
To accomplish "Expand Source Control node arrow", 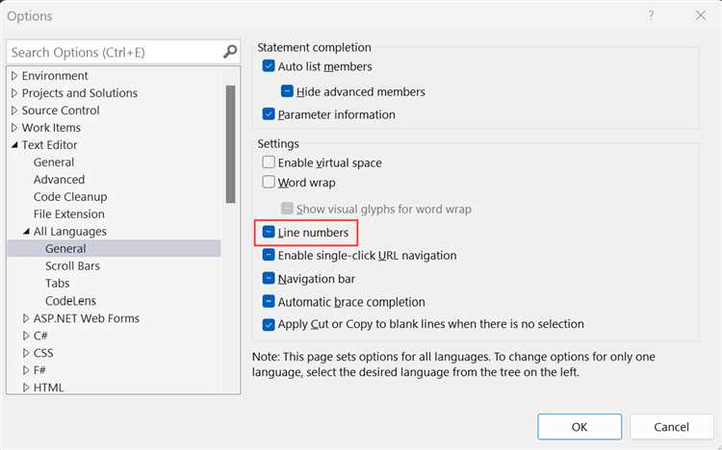I will (14, 111).
